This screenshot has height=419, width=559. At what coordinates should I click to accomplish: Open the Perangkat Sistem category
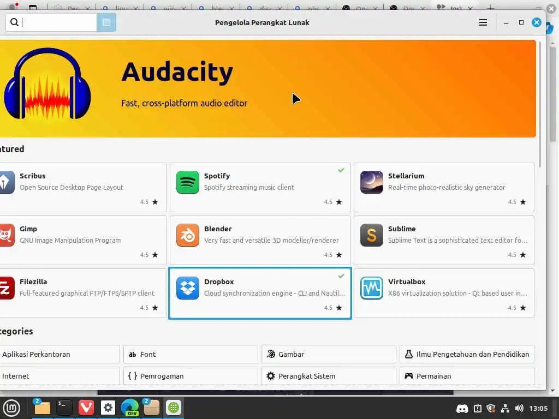pyautogui.click(x=329, y=376)
